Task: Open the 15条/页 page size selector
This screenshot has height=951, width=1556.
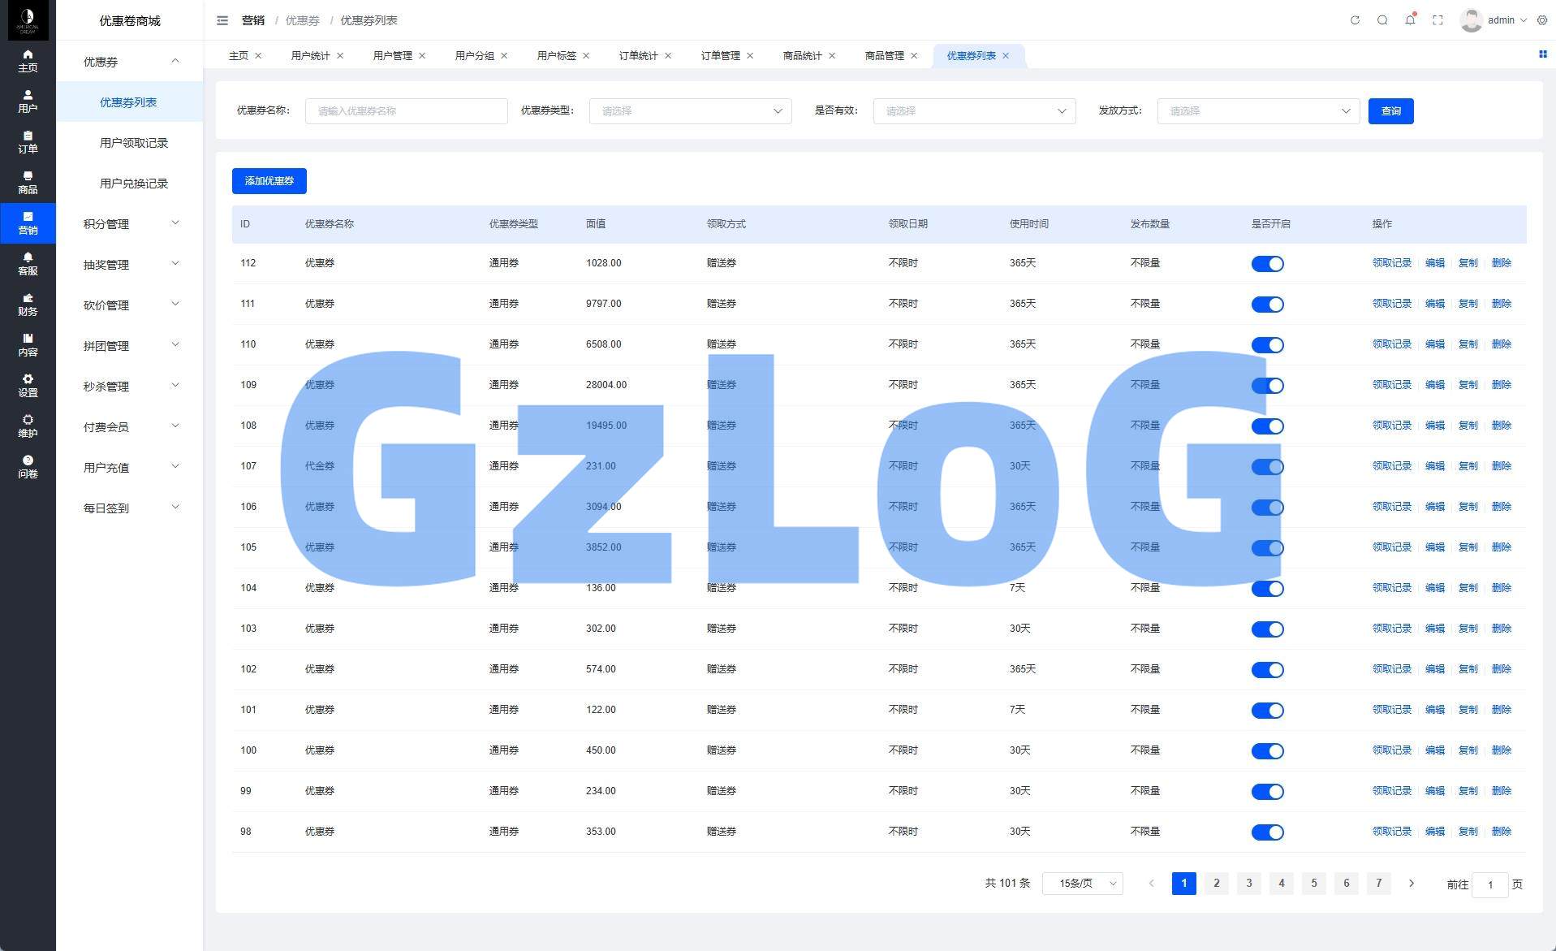Action: pos(1083,884)
